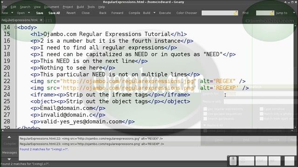Switch to the Messages tab
Viewport: 298px width, 167px height.
[9, 152]
